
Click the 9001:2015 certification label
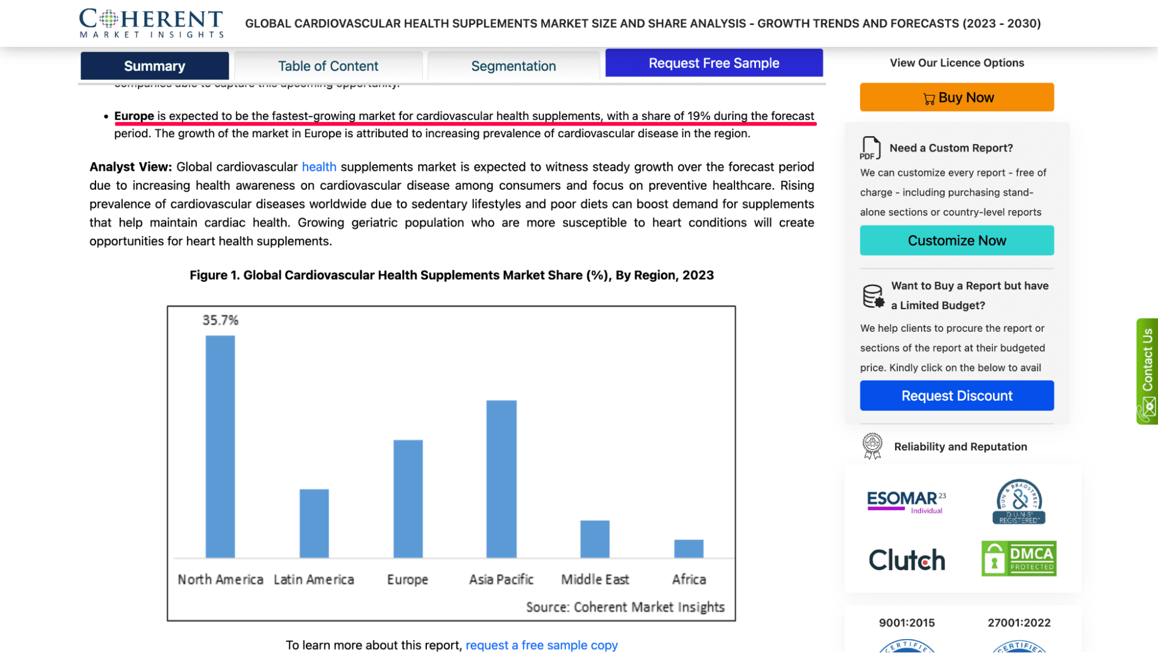pos(907,623)
